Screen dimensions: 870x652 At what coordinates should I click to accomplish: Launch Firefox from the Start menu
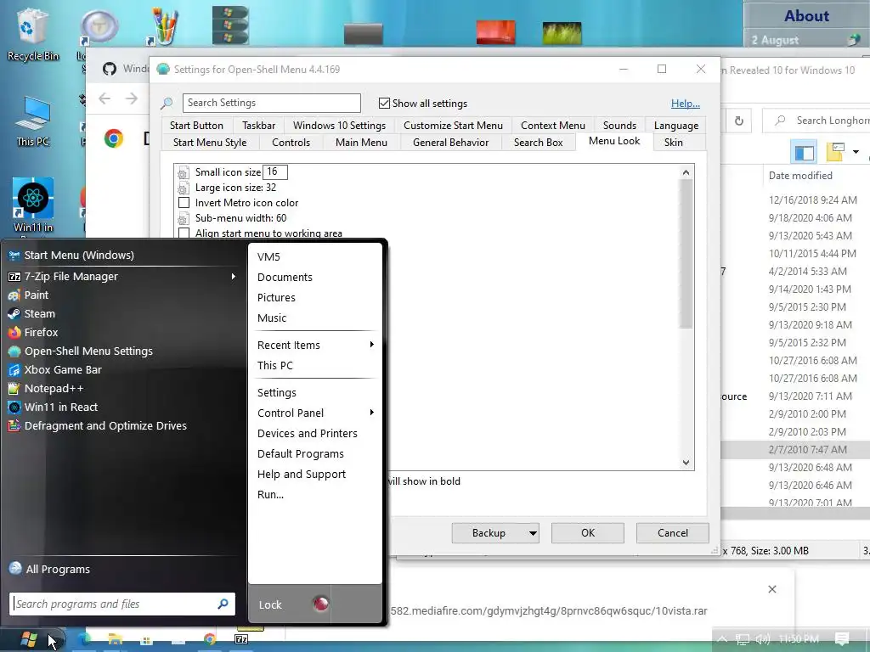pos(122,332)
